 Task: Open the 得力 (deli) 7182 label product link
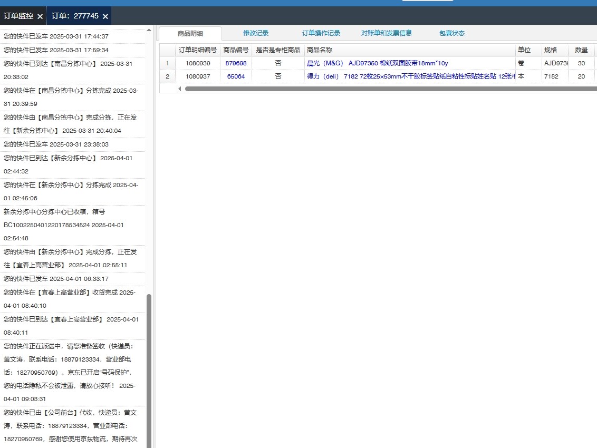[x=411, y=76]
